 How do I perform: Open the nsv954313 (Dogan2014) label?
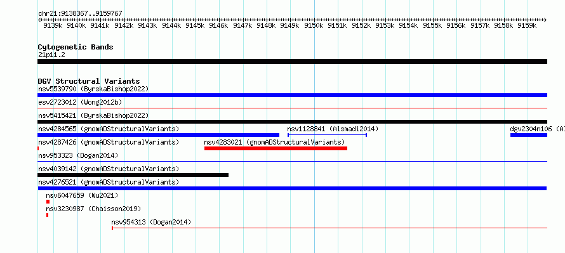(151, 222)
